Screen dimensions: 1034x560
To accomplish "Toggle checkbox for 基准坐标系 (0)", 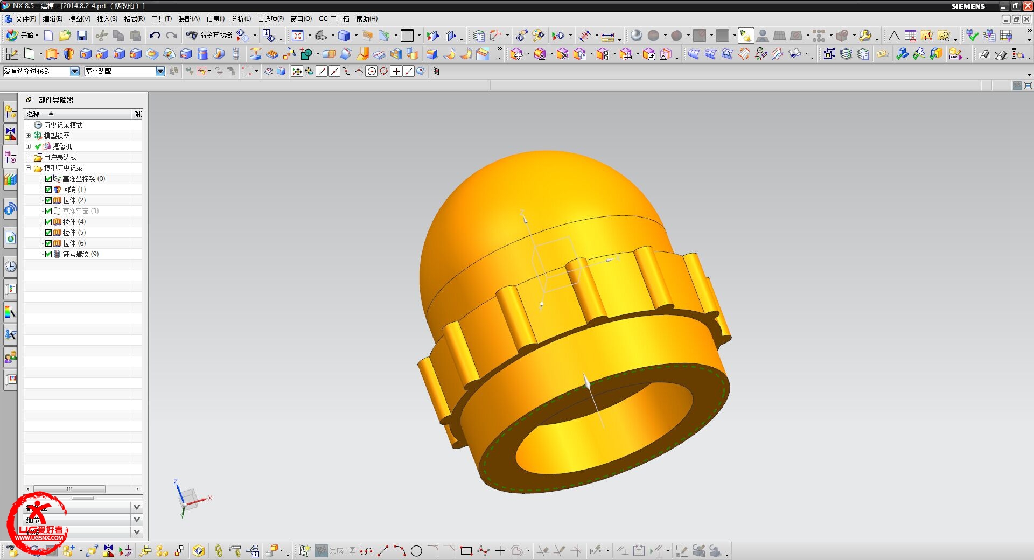I will pos(48,179).
